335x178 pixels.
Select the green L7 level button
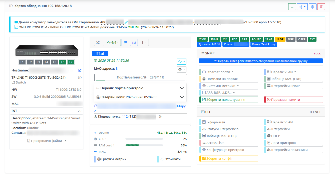click(x=71, y=62)
